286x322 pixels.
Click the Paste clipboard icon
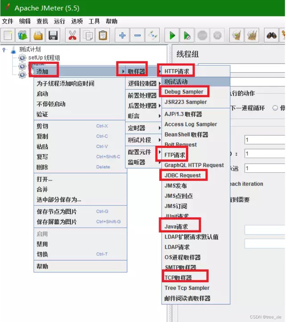click(103, 35)
